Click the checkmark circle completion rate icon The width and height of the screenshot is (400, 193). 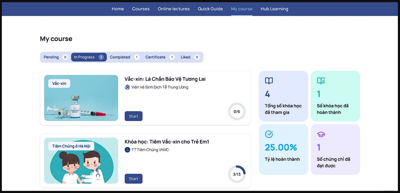coord(269,134)
